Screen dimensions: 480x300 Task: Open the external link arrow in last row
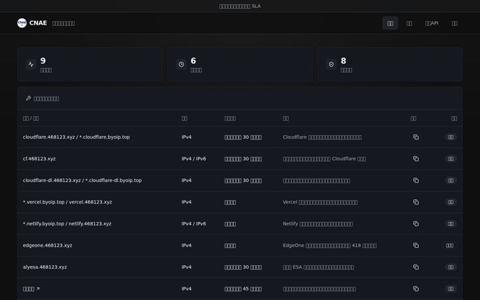38,289
